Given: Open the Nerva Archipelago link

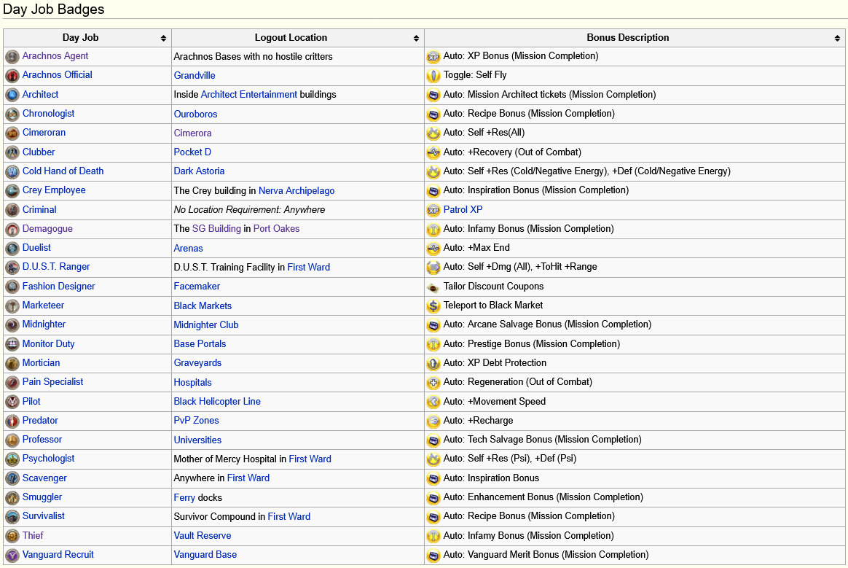Looking at the screenshot, I should click(x=297, y=190).
